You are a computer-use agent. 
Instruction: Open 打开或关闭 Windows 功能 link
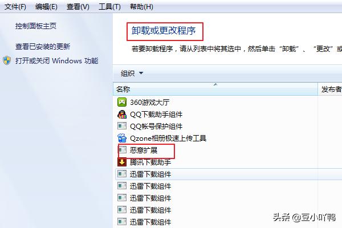tap(56, 60)
